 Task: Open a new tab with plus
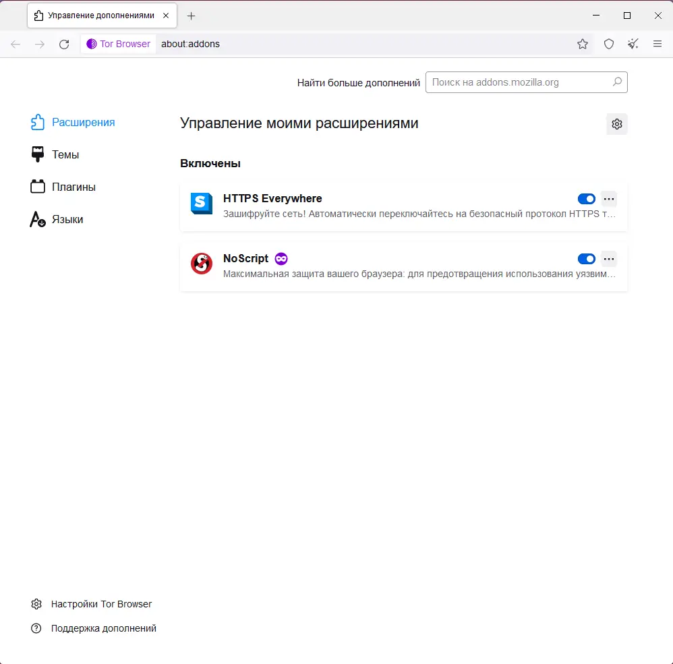(192, 16)
